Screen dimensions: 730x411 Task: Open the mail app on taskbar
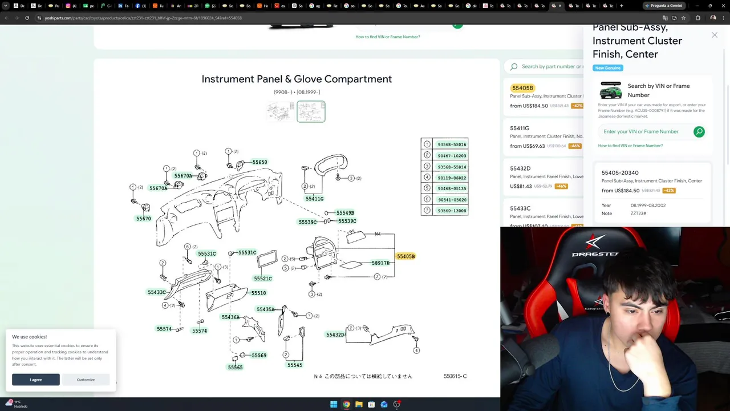[384, 405]
